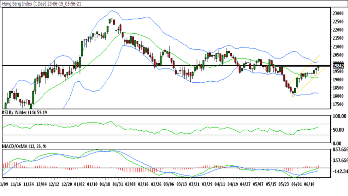This screenshot has height=196, width=348.
Task: Click the 11/24 date label
Action: coord(29,184)
